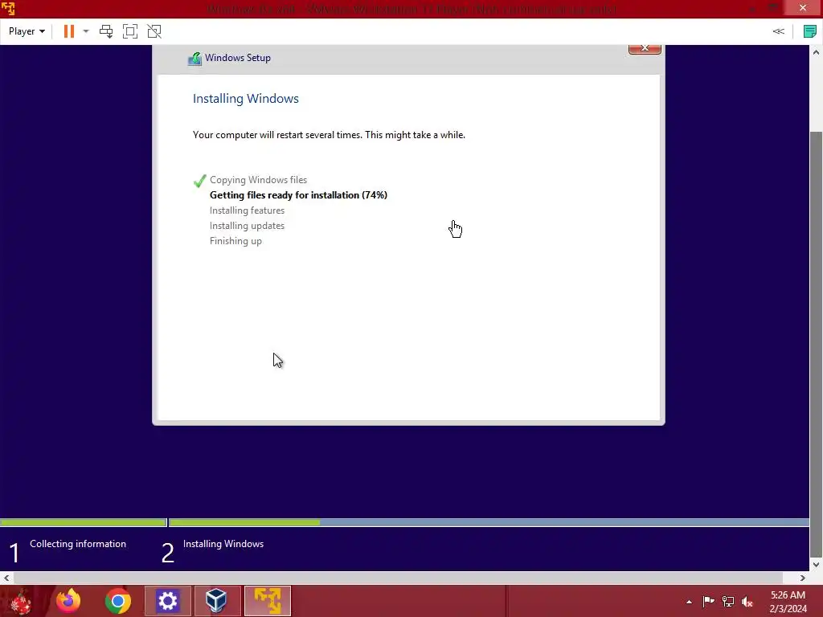The height and width of the screenshot is (617, 823).
Task: Click the horizontal scrollbar thumb
Action: click(x=398, y=578)
